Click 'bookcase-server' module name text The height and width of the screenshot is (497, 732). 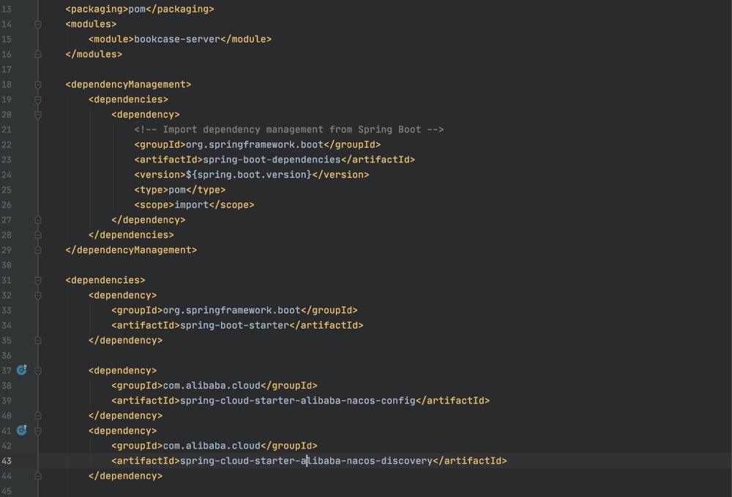click(177, 40)
